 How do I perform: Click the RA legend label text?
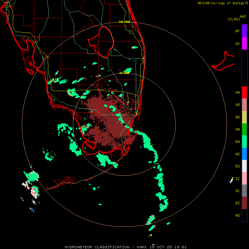point(237,142)
